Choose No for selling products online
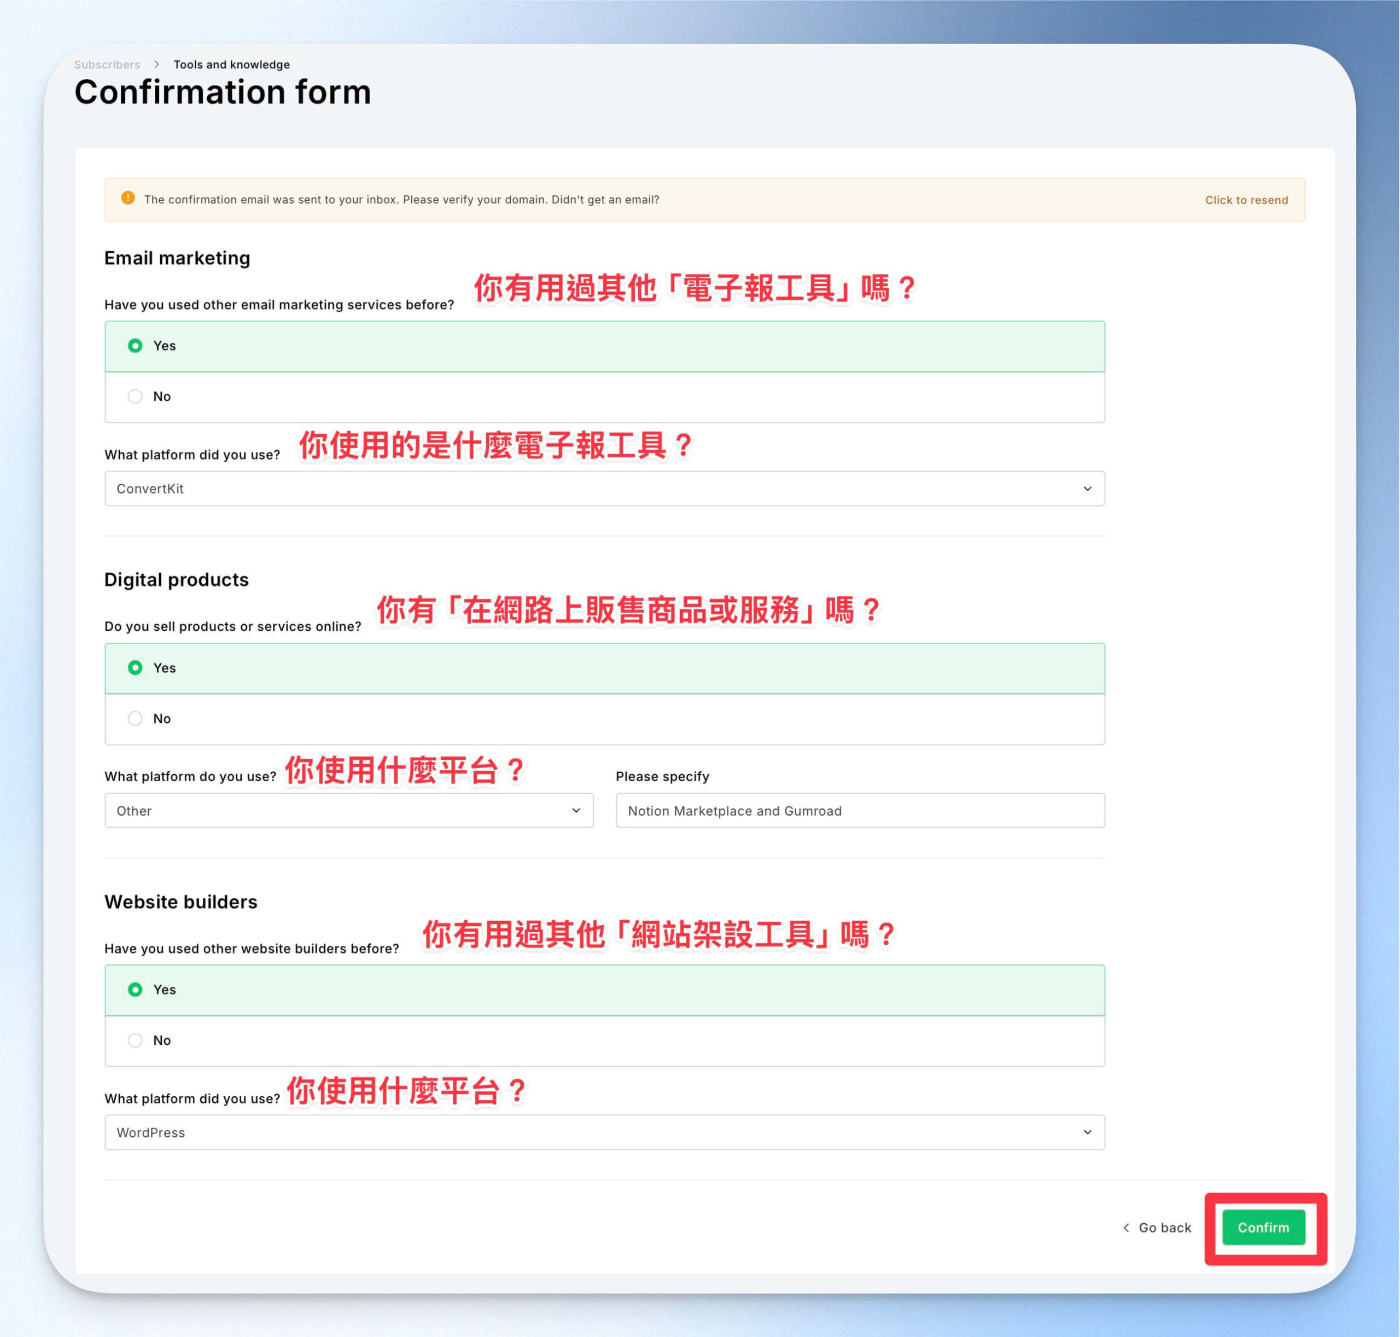 click(x=604, y=718)
